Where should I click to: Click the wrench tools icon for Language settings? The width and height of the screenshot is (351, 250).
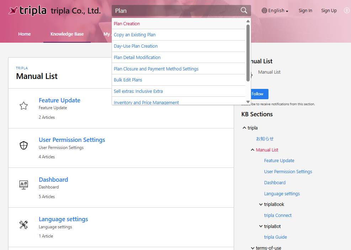click(x=23, y=224)
